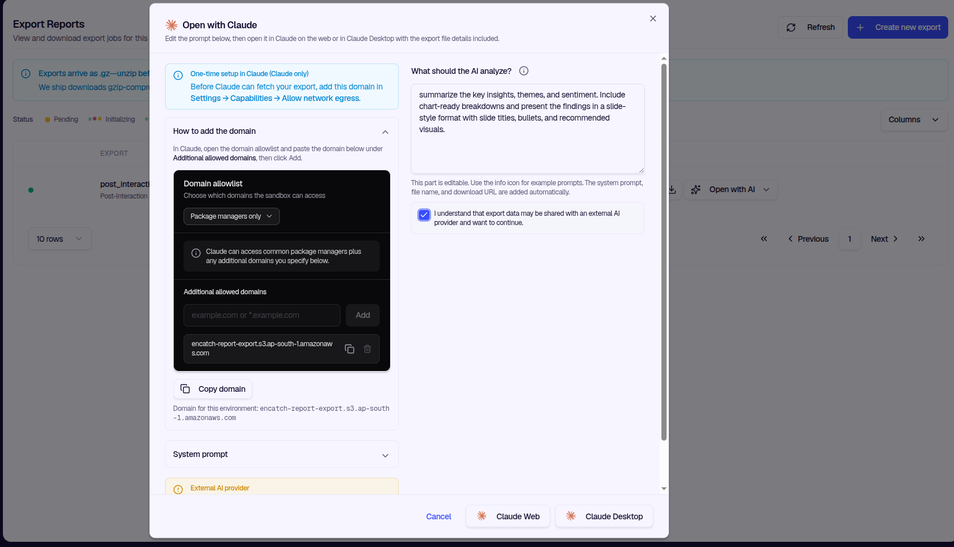Screen dimensions: 954x547
Task: Click the External AI provider warning icon
Action: (178, 489)
